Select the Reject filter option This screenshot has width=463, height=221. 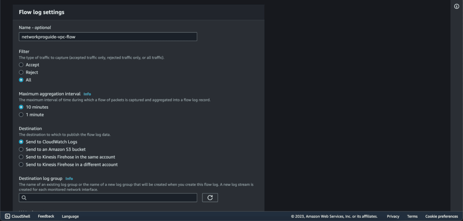21,72
